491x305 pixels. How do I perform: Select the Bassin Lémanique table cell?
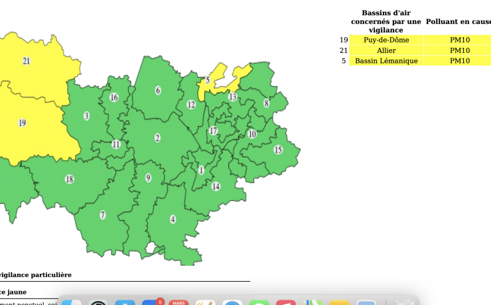tap(387, 61)
